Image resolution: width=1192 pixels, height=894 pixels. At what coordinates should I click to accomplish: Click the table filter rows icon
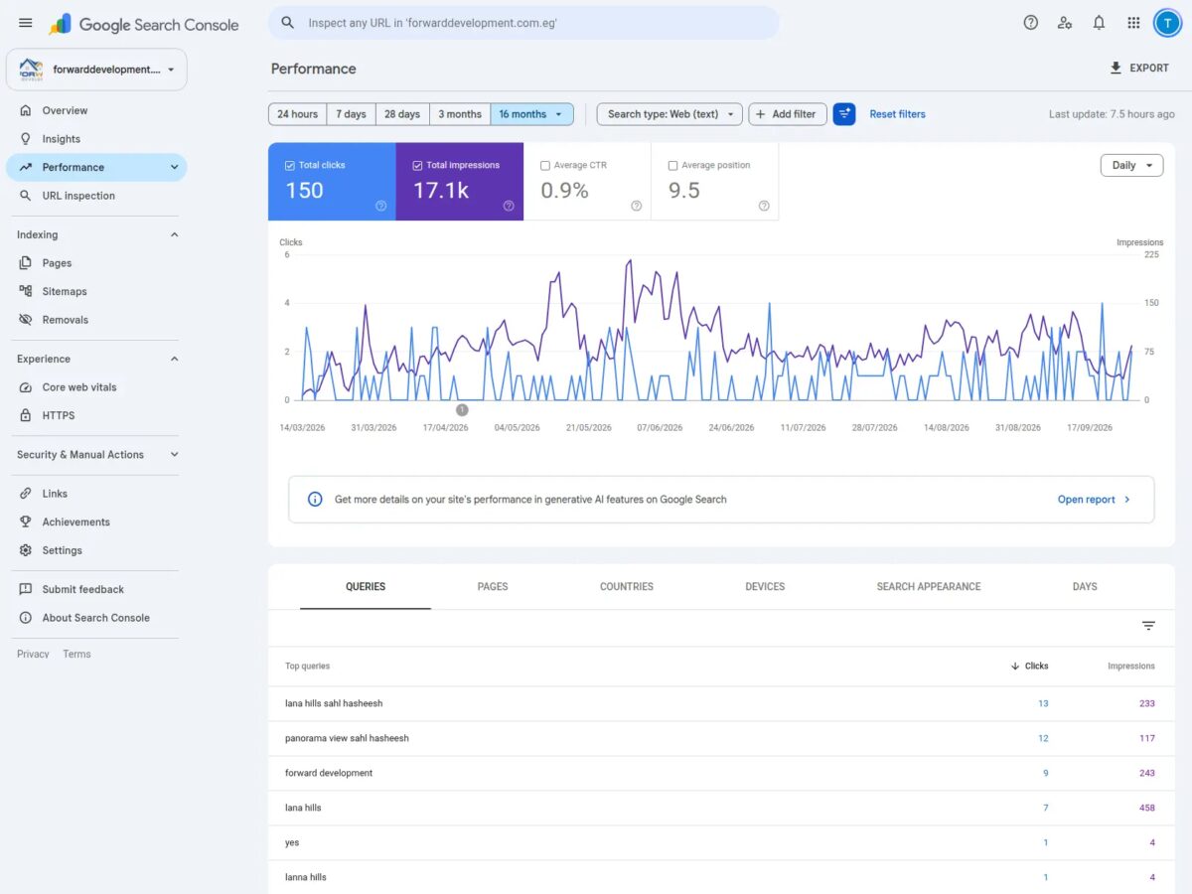click(x=1148, y=626)
